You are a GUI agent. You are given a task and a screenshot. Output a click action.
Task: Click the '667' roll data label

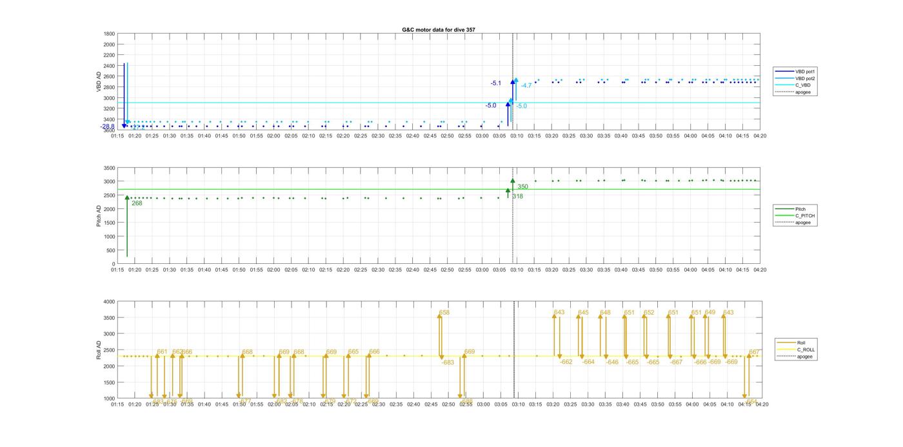coord(753,352)
